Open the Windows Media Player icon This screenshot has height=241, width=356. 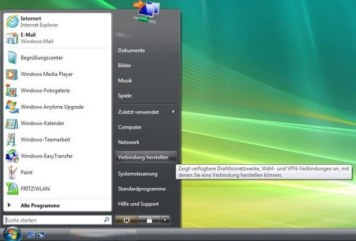(12, 74)
